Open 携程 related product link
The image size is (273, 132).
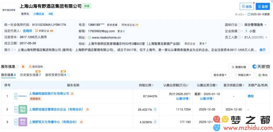click(x=251, y=96)
